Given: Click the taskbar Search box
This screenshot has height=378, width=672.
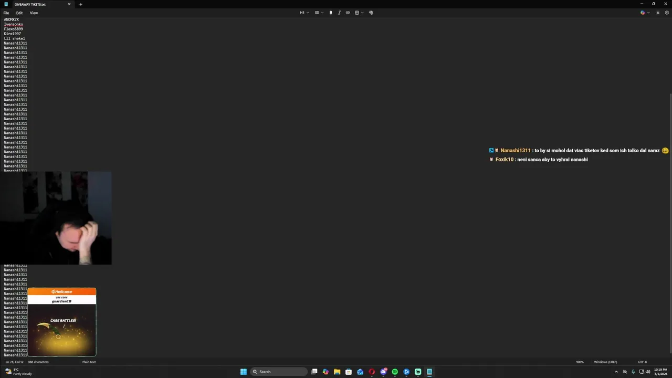Looking at the screenshot, I should [x=279, y=372].
